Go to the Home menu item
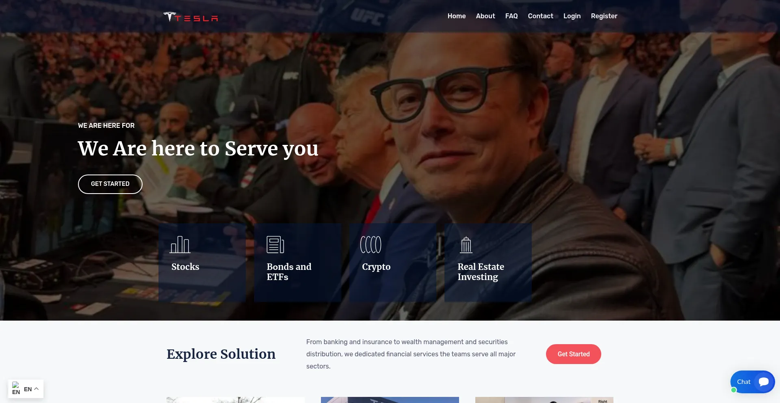Screen dimensions: 780x403 [x=457, y=16]
